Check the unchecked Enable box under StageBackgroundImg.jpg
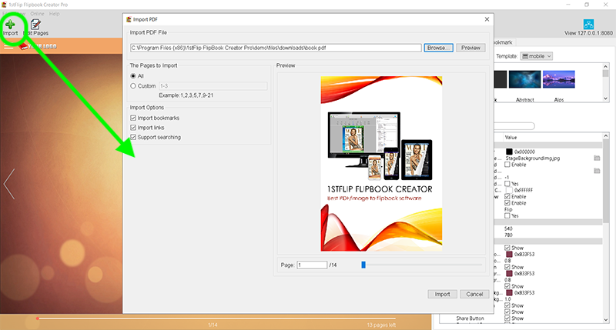 (507, 165)
